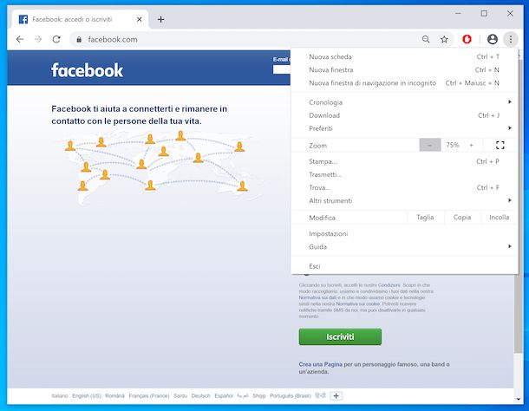Open Impostazioni from the menu

[x=329, y=234]
